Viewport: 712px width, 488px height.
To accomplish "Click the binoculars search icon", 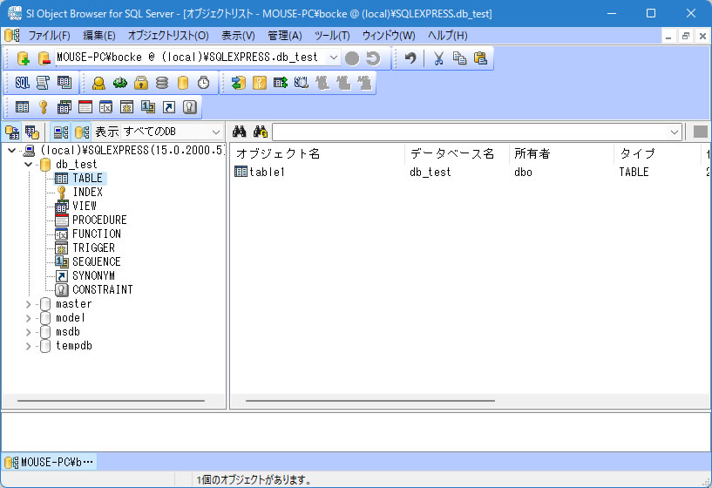I will pyautogui.click(x=241, y=132).
